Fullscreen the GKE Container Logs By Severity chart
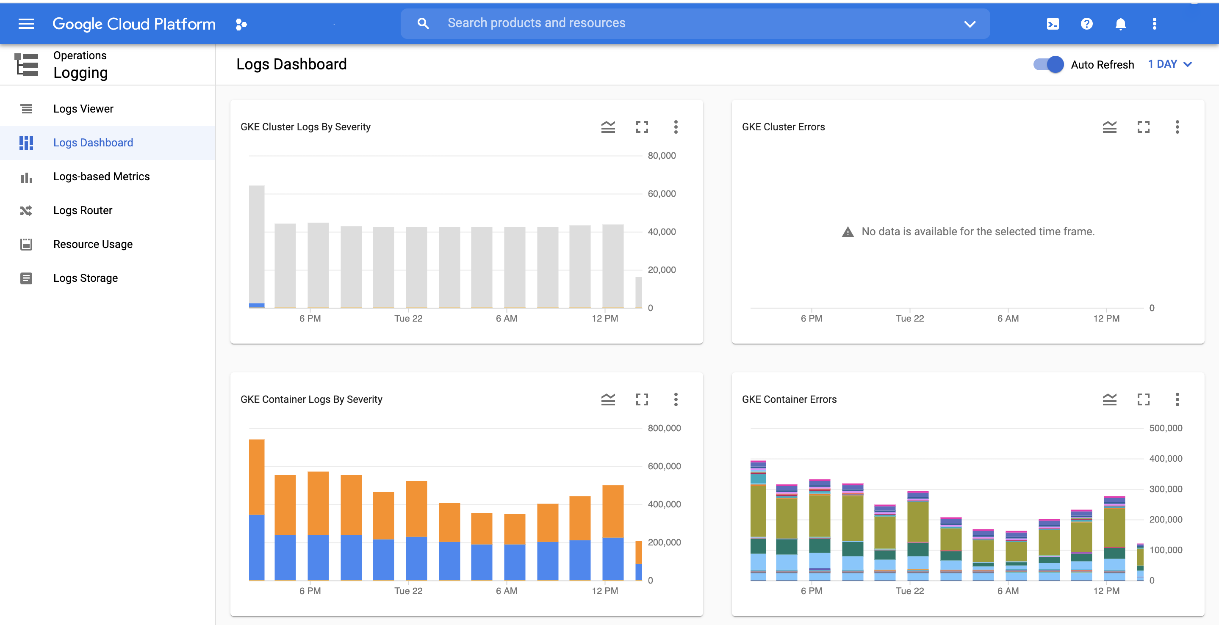Screen dimensions: 1219x625 [x=642, y=399]
